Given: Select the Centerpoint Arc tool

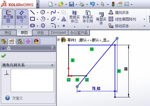Looking at the screenshot, I should pyautogui.click(x=43, y=19).
